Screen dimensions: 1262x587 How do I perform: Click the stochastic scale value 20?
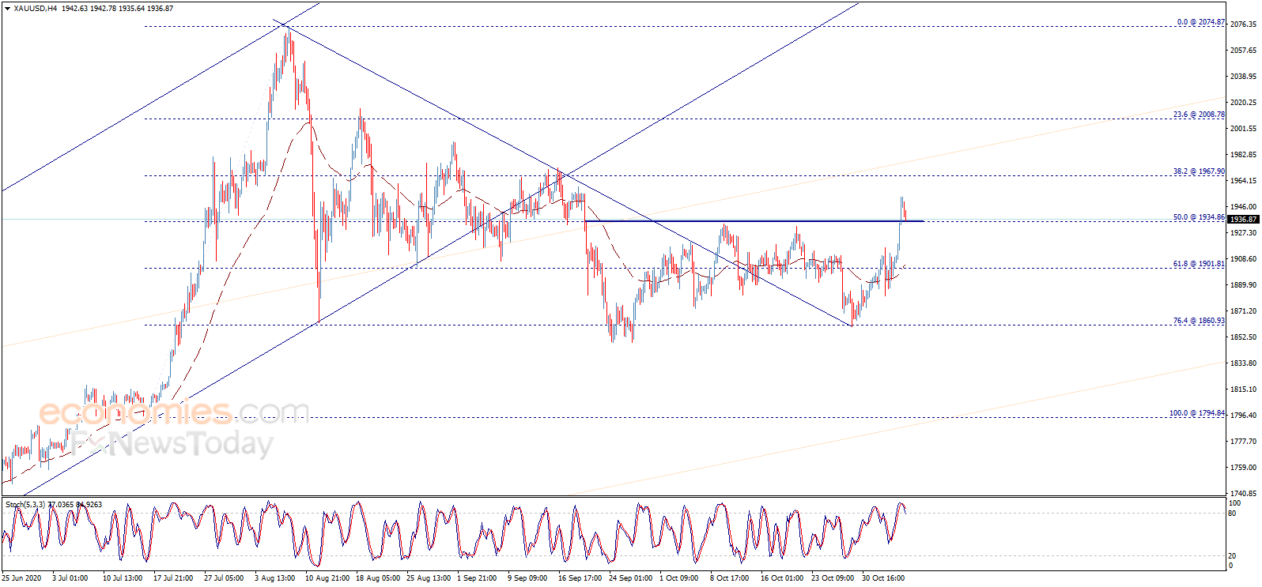click(x=1232, y=556)
